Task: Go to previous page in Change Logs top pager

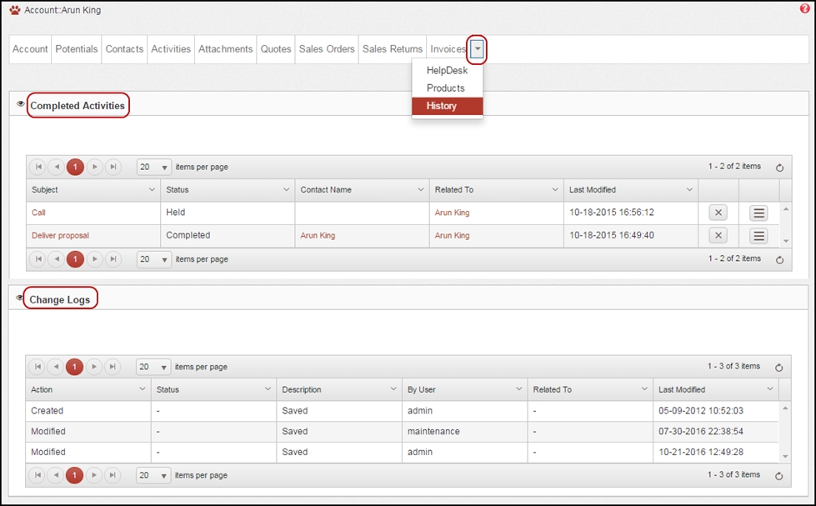Action: 56,367
